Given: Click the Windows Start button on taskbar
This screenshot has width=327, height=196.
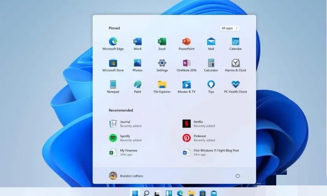Looking at the screenshot, I should (x=135, y=193).
